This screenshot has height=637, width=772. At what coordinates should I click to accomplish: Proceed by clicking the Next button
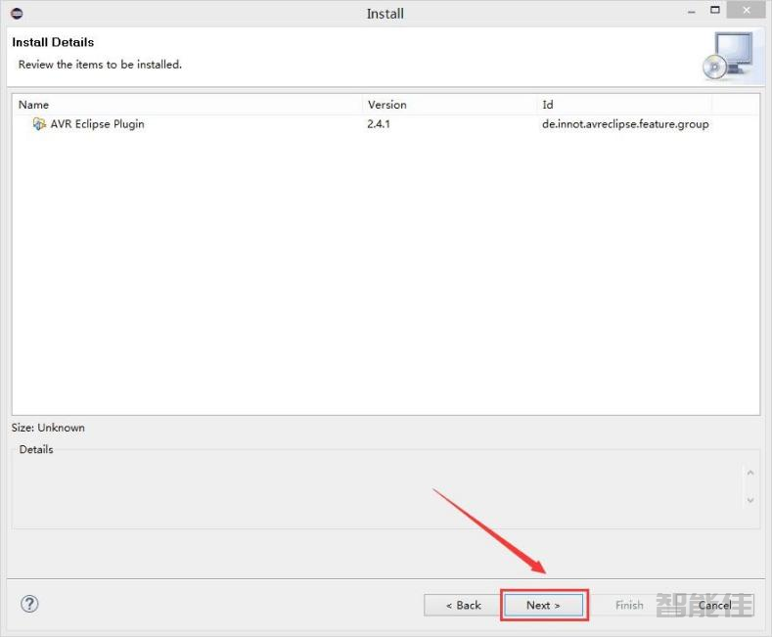543,605
